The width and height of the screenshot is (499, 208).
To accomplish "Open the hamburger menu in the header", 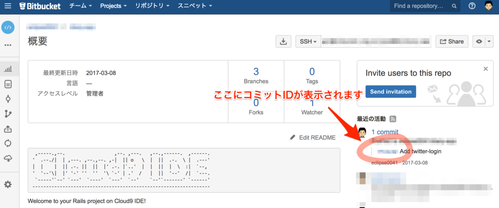I will [x=8, y=6].
